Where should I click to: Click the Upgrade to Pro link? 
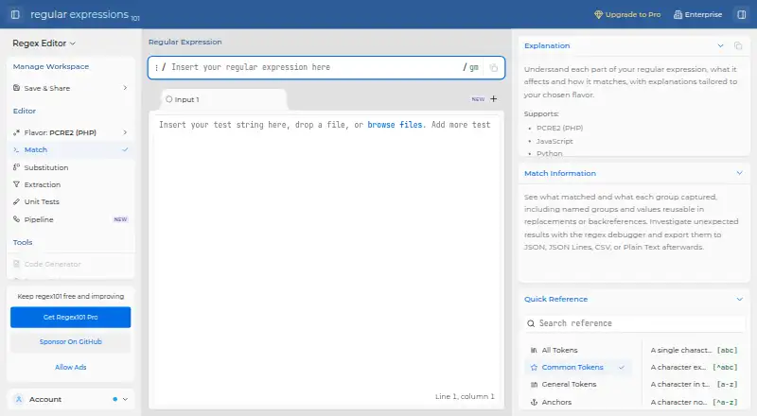(x=627, y=14)
